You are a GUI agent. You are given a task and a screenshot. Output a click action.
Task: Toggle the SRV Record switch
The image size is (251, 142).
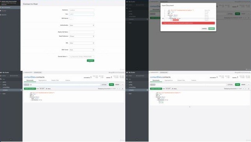click(x=71, y=18)
